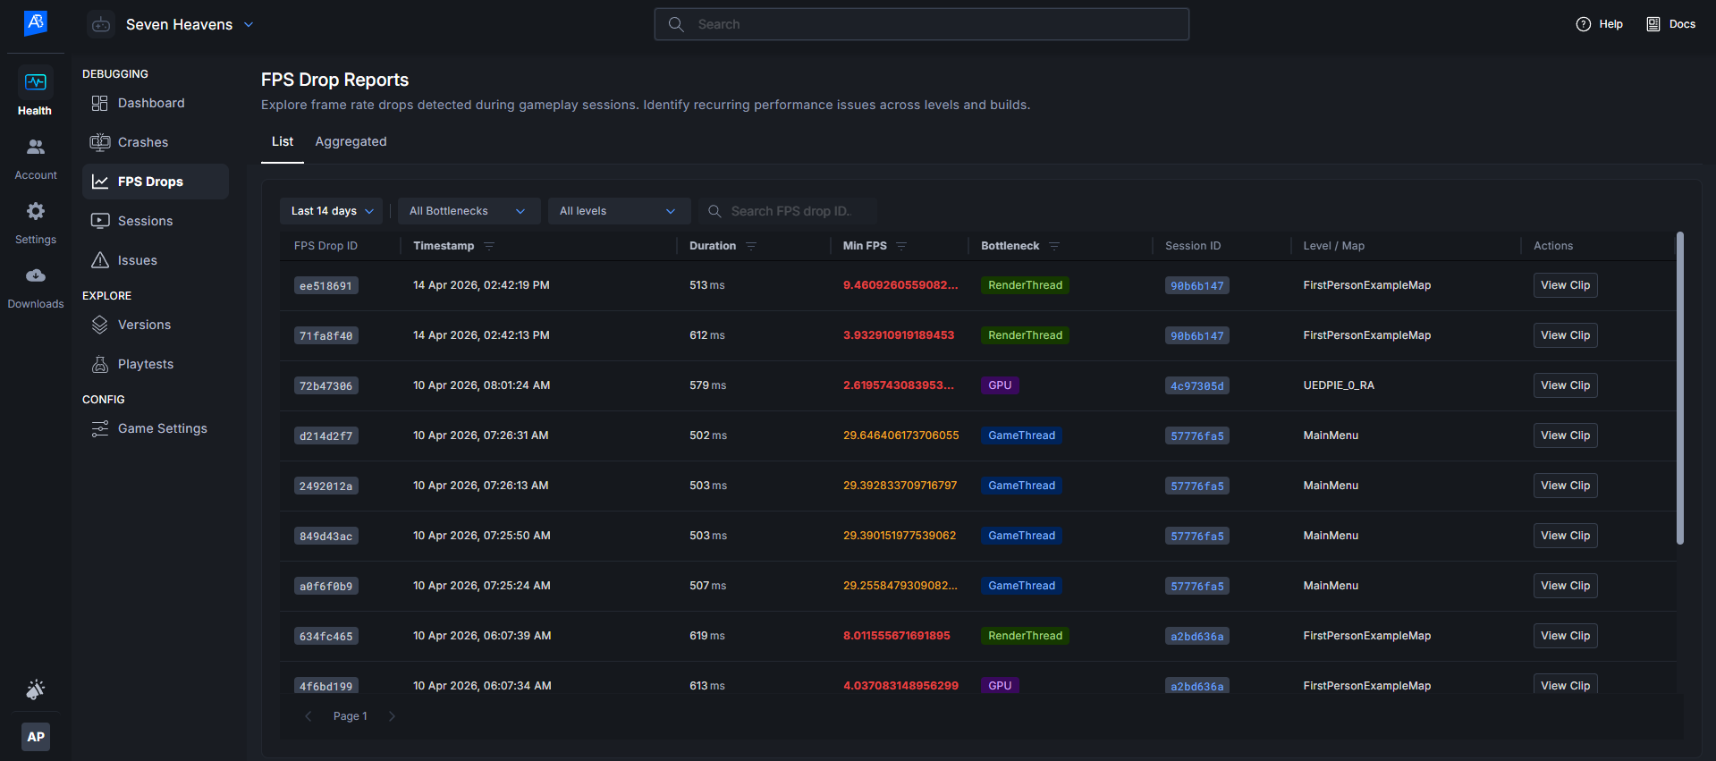The image size is (1716, 761).
Task: Click the Min FPS column filter icon
Action: (x=901, y=246)
